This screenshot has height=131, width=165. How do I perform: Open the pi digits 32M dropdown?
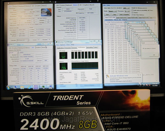point(126,8)
